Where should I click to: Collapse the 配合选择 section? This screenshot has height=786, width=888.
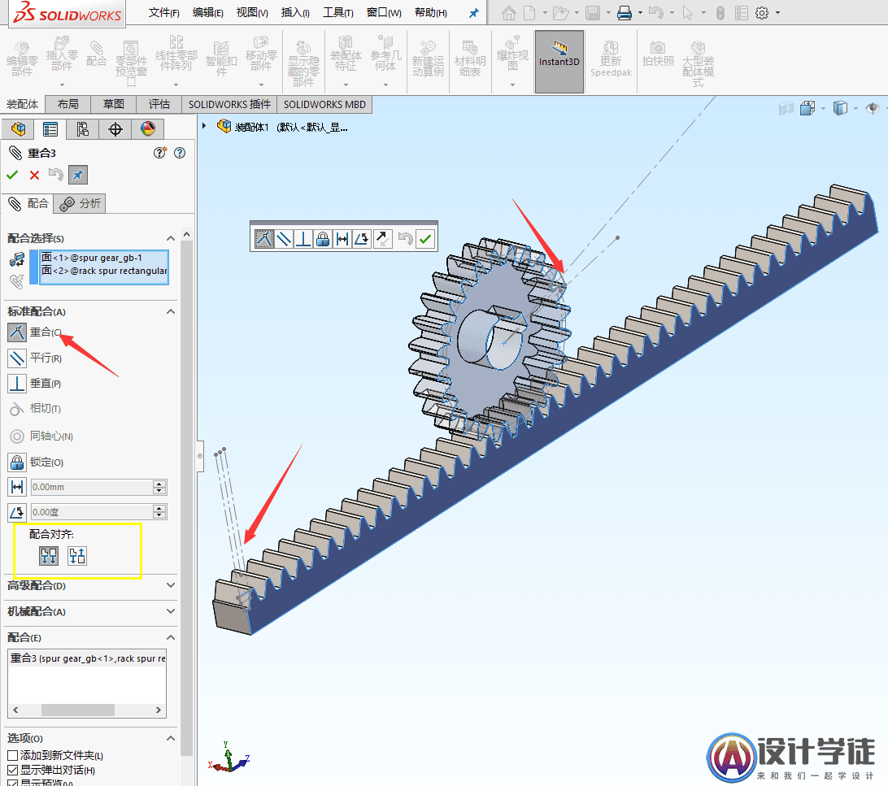click(x=171, y=238)
